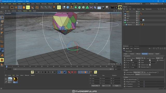Screen dimensions: 166x93
Task: Toggle Autokeying red button
Action: click(72, 72)
